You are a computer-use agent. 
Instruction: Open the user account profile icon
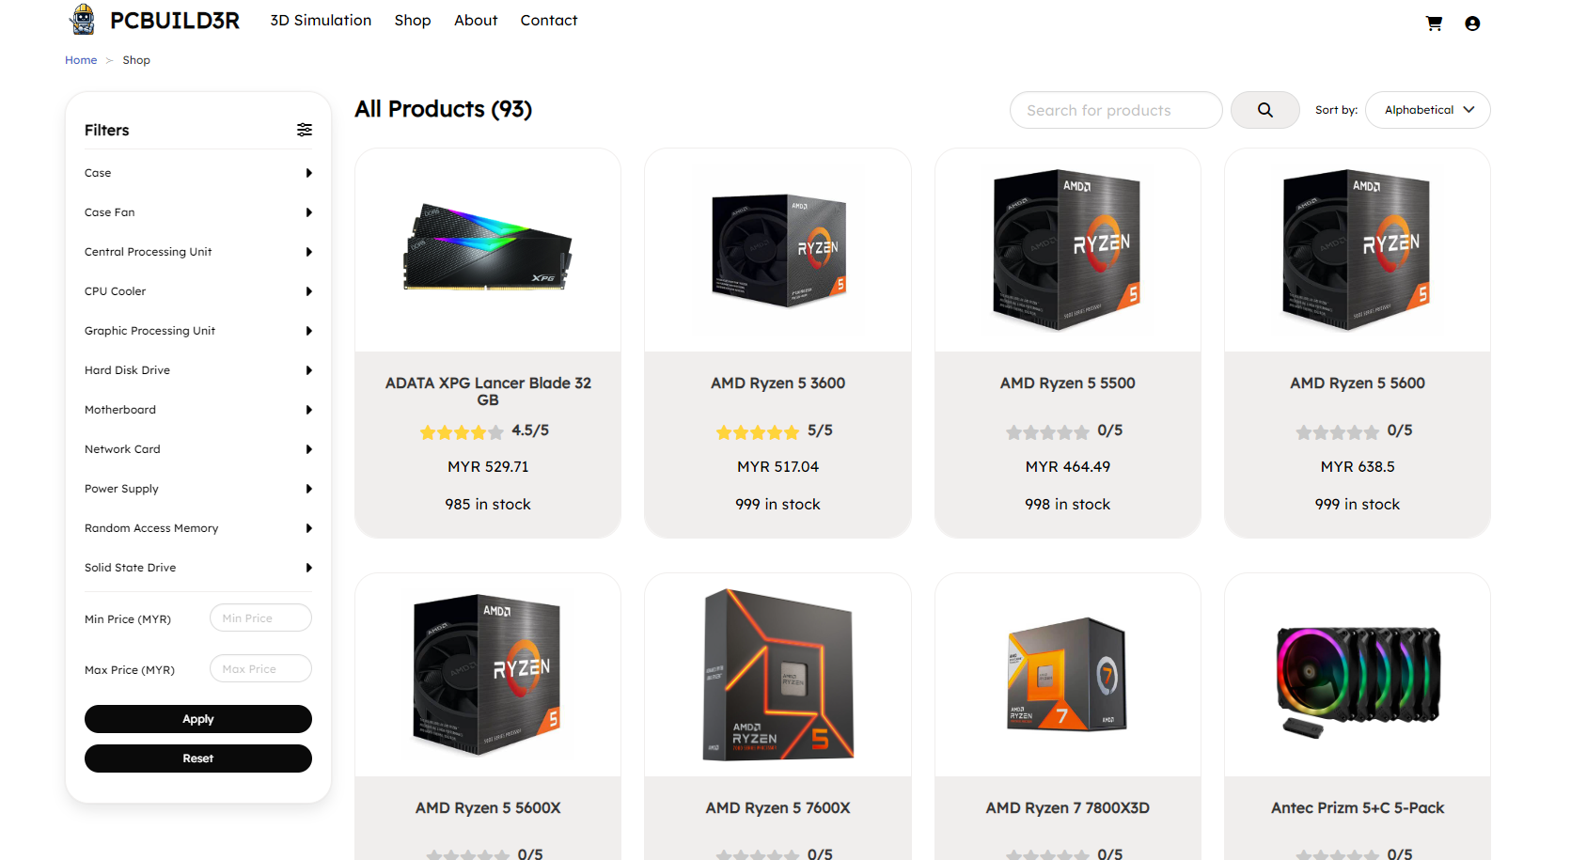click(x=1472, y=23)
